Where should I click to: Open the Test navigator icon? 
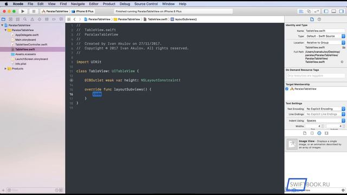tap(40, 19)
